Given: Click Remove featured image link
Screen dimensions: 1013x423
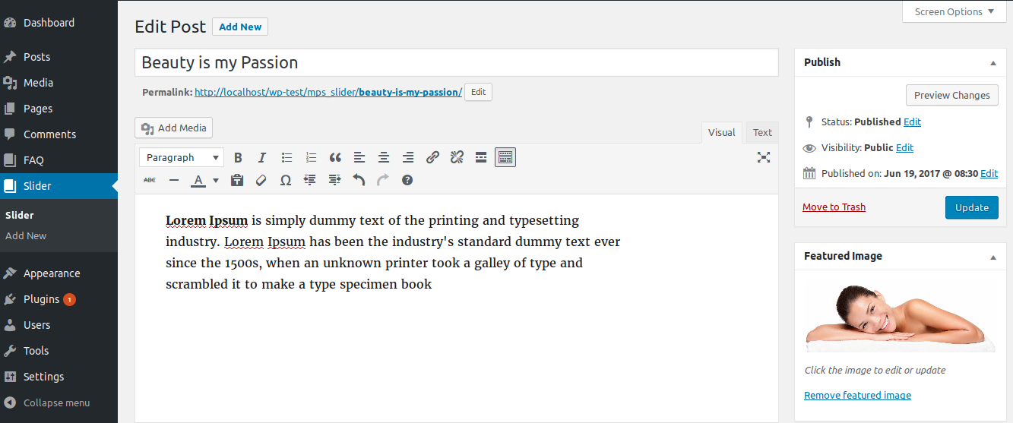Looking at the screenshot, I should pos(857,395).
